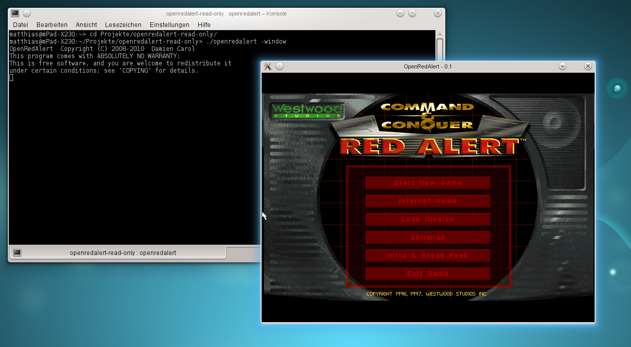This screenshot has height=347, width=631.
Task: Click the Konsole window menu icon in the title bar
Action: click(16, 14)
